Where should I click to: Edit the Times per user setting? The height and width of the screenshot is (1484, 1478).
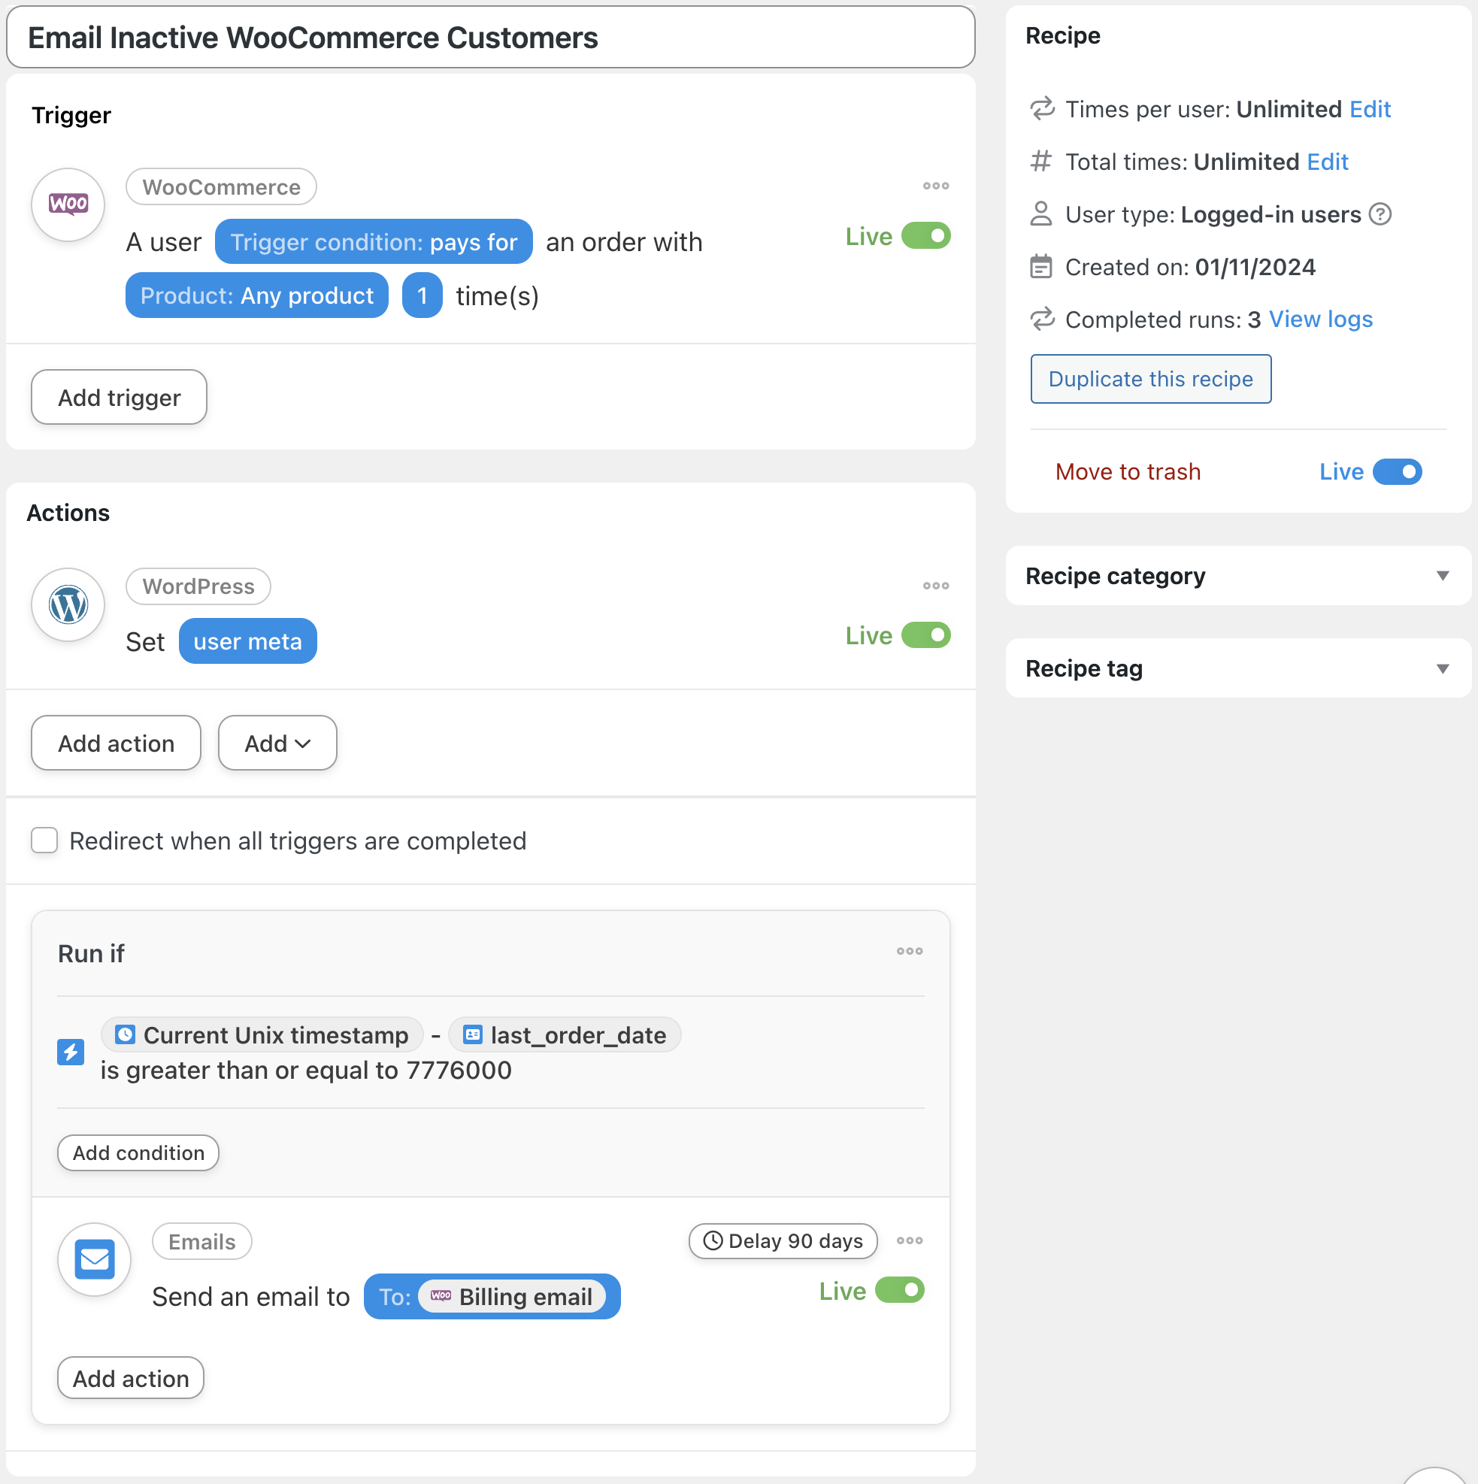point(1370,109)
